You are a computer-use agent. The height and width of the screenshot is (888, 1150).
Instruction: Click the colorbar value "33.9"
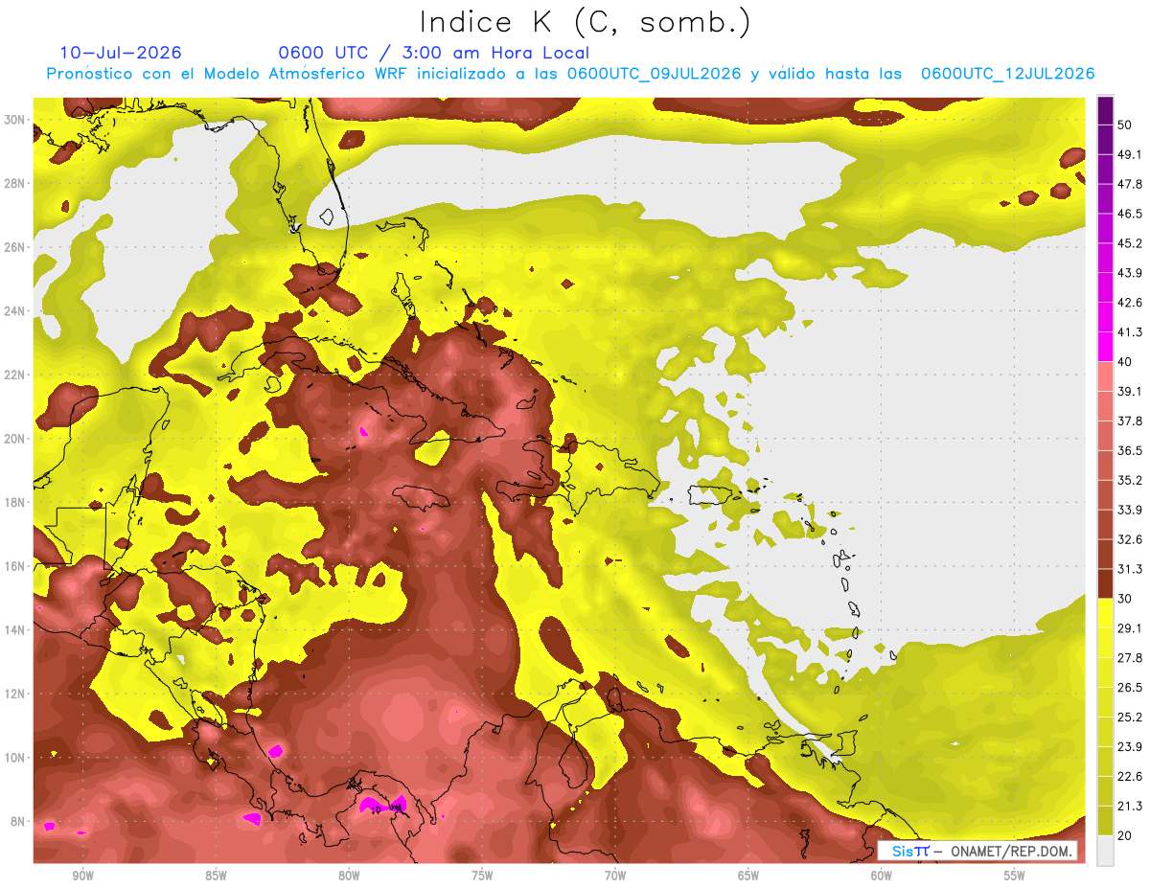coord(1131,510)
